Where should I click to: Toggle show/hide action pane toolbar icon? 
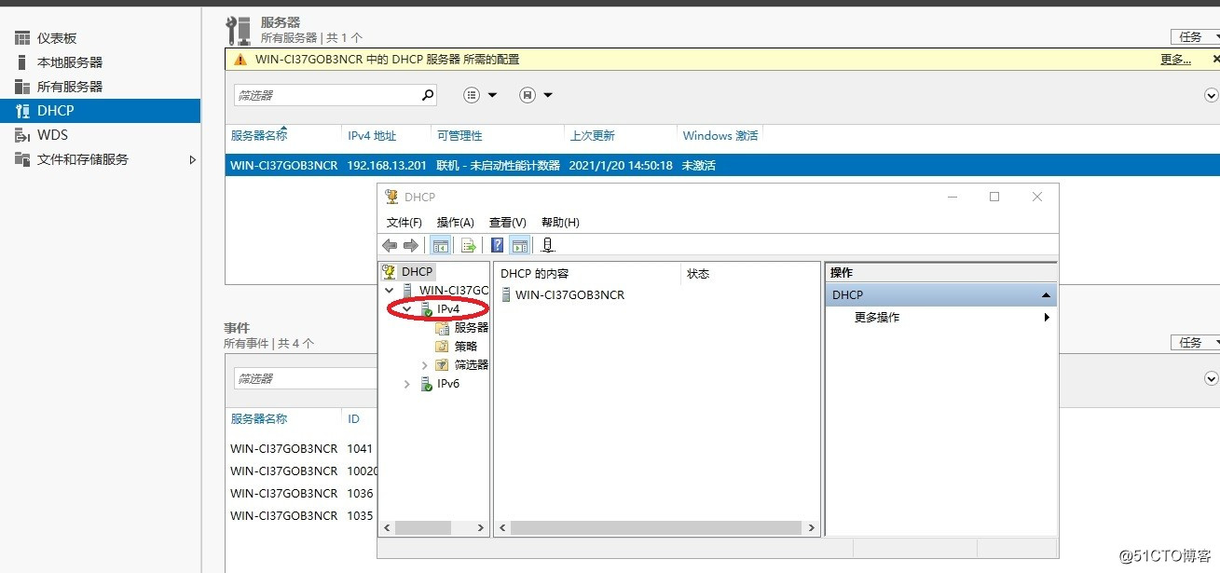520,245
